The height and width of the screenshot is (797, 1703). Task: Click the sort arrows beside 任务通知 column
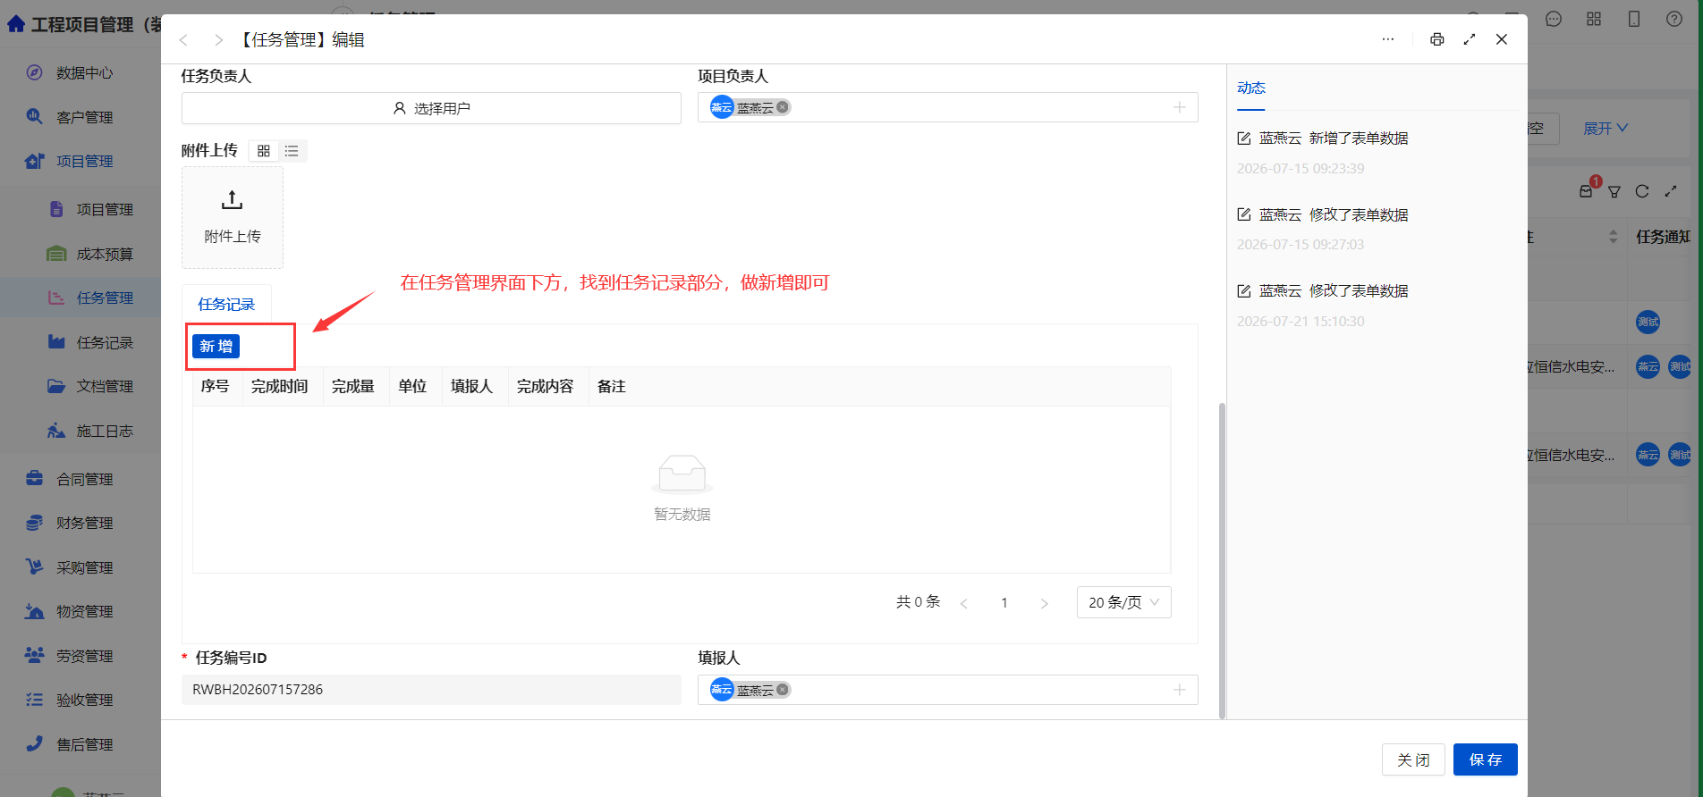pos(1614,237)
